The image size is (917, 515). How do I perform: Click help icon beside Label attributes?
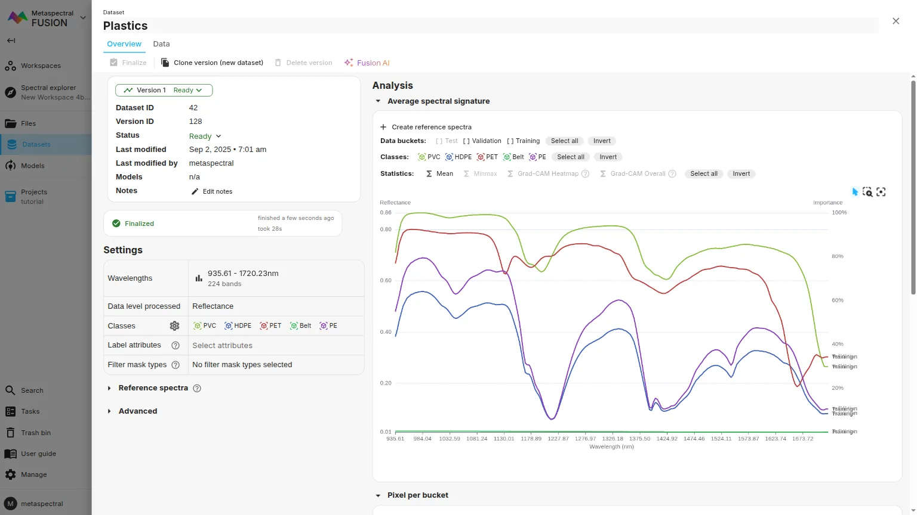tap(176, 346)
